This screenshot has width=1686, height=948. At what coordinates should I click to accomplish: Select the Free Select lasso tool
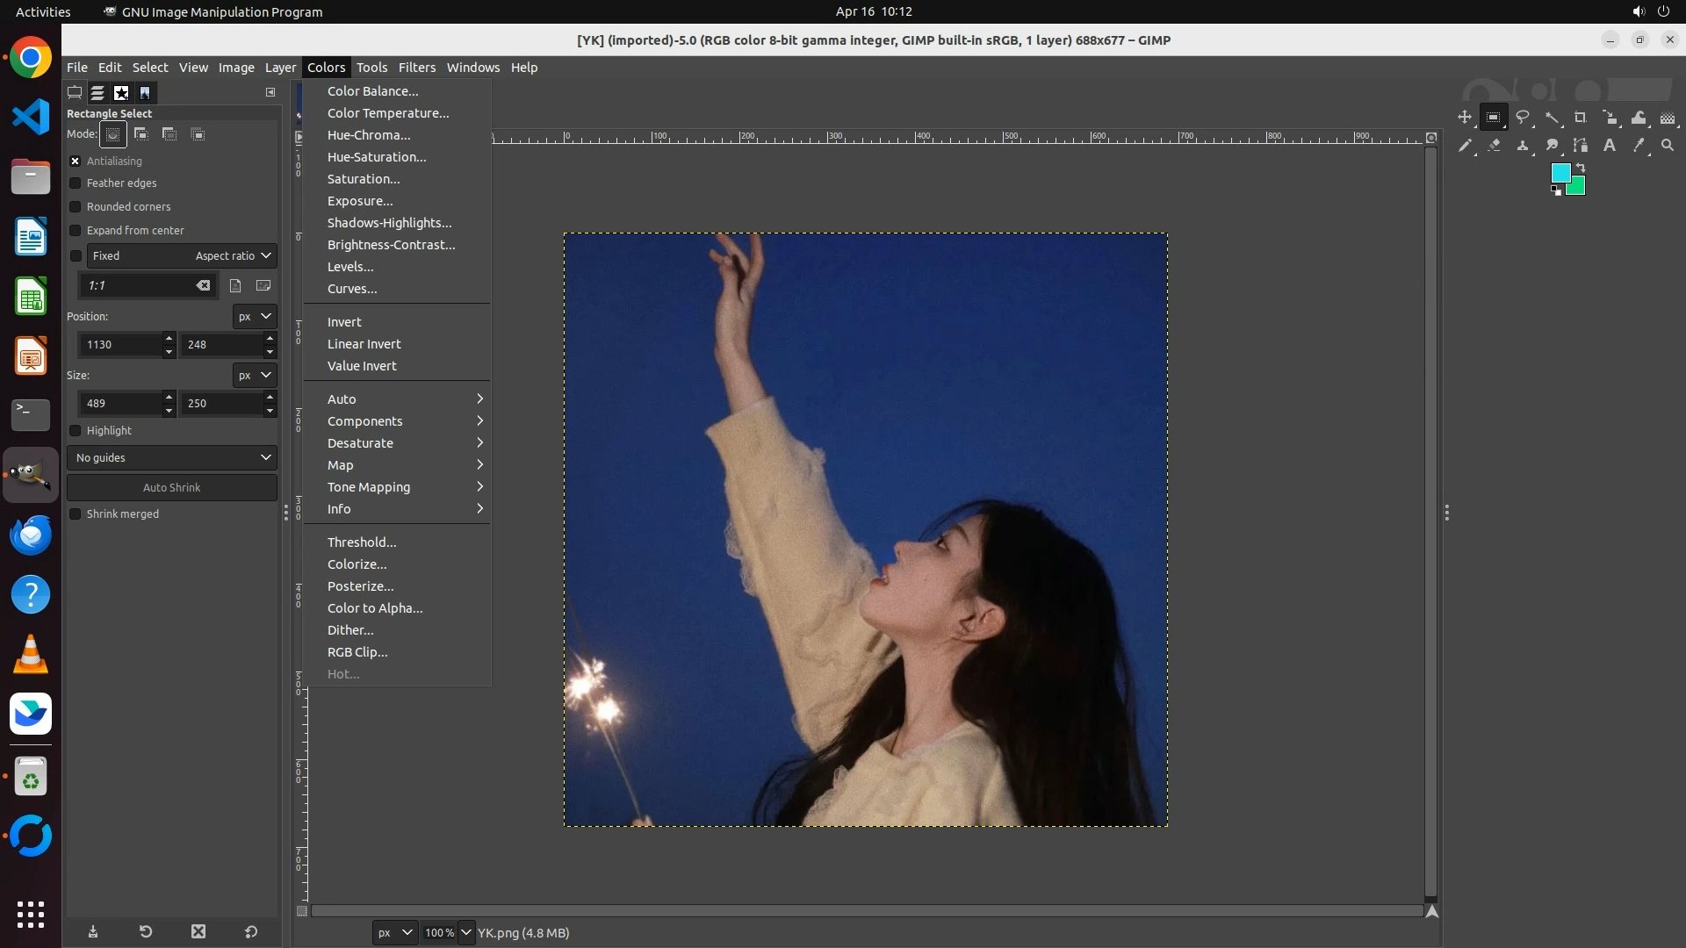tap(1523, 118)
